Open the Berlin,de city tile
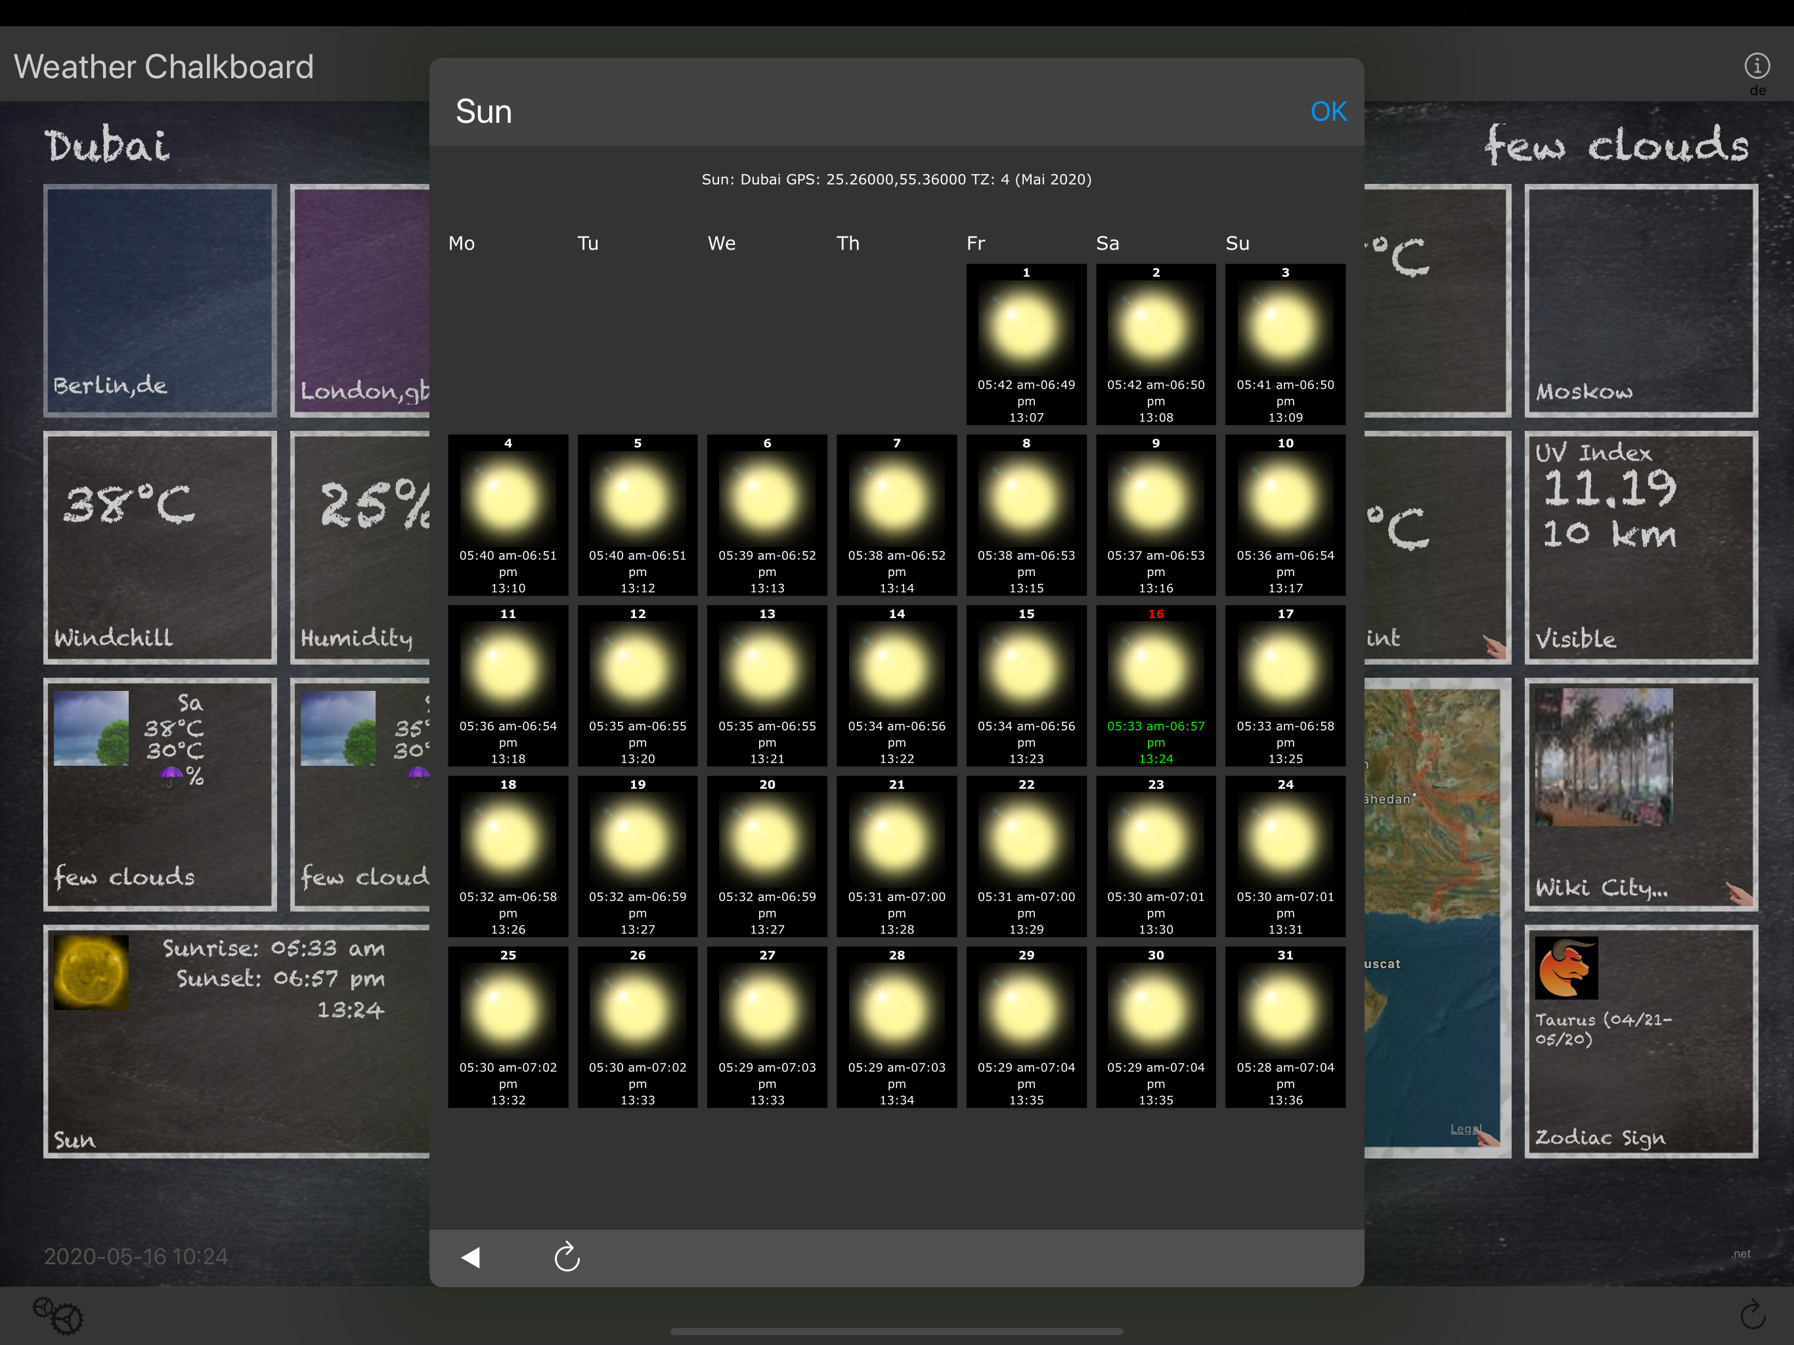 160,300
